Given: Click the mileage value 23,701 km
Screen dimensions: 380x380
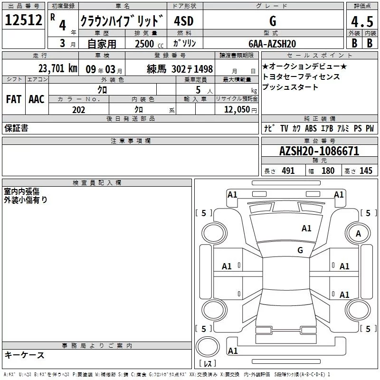Looking at the screenshot, I should coord(58,68).
